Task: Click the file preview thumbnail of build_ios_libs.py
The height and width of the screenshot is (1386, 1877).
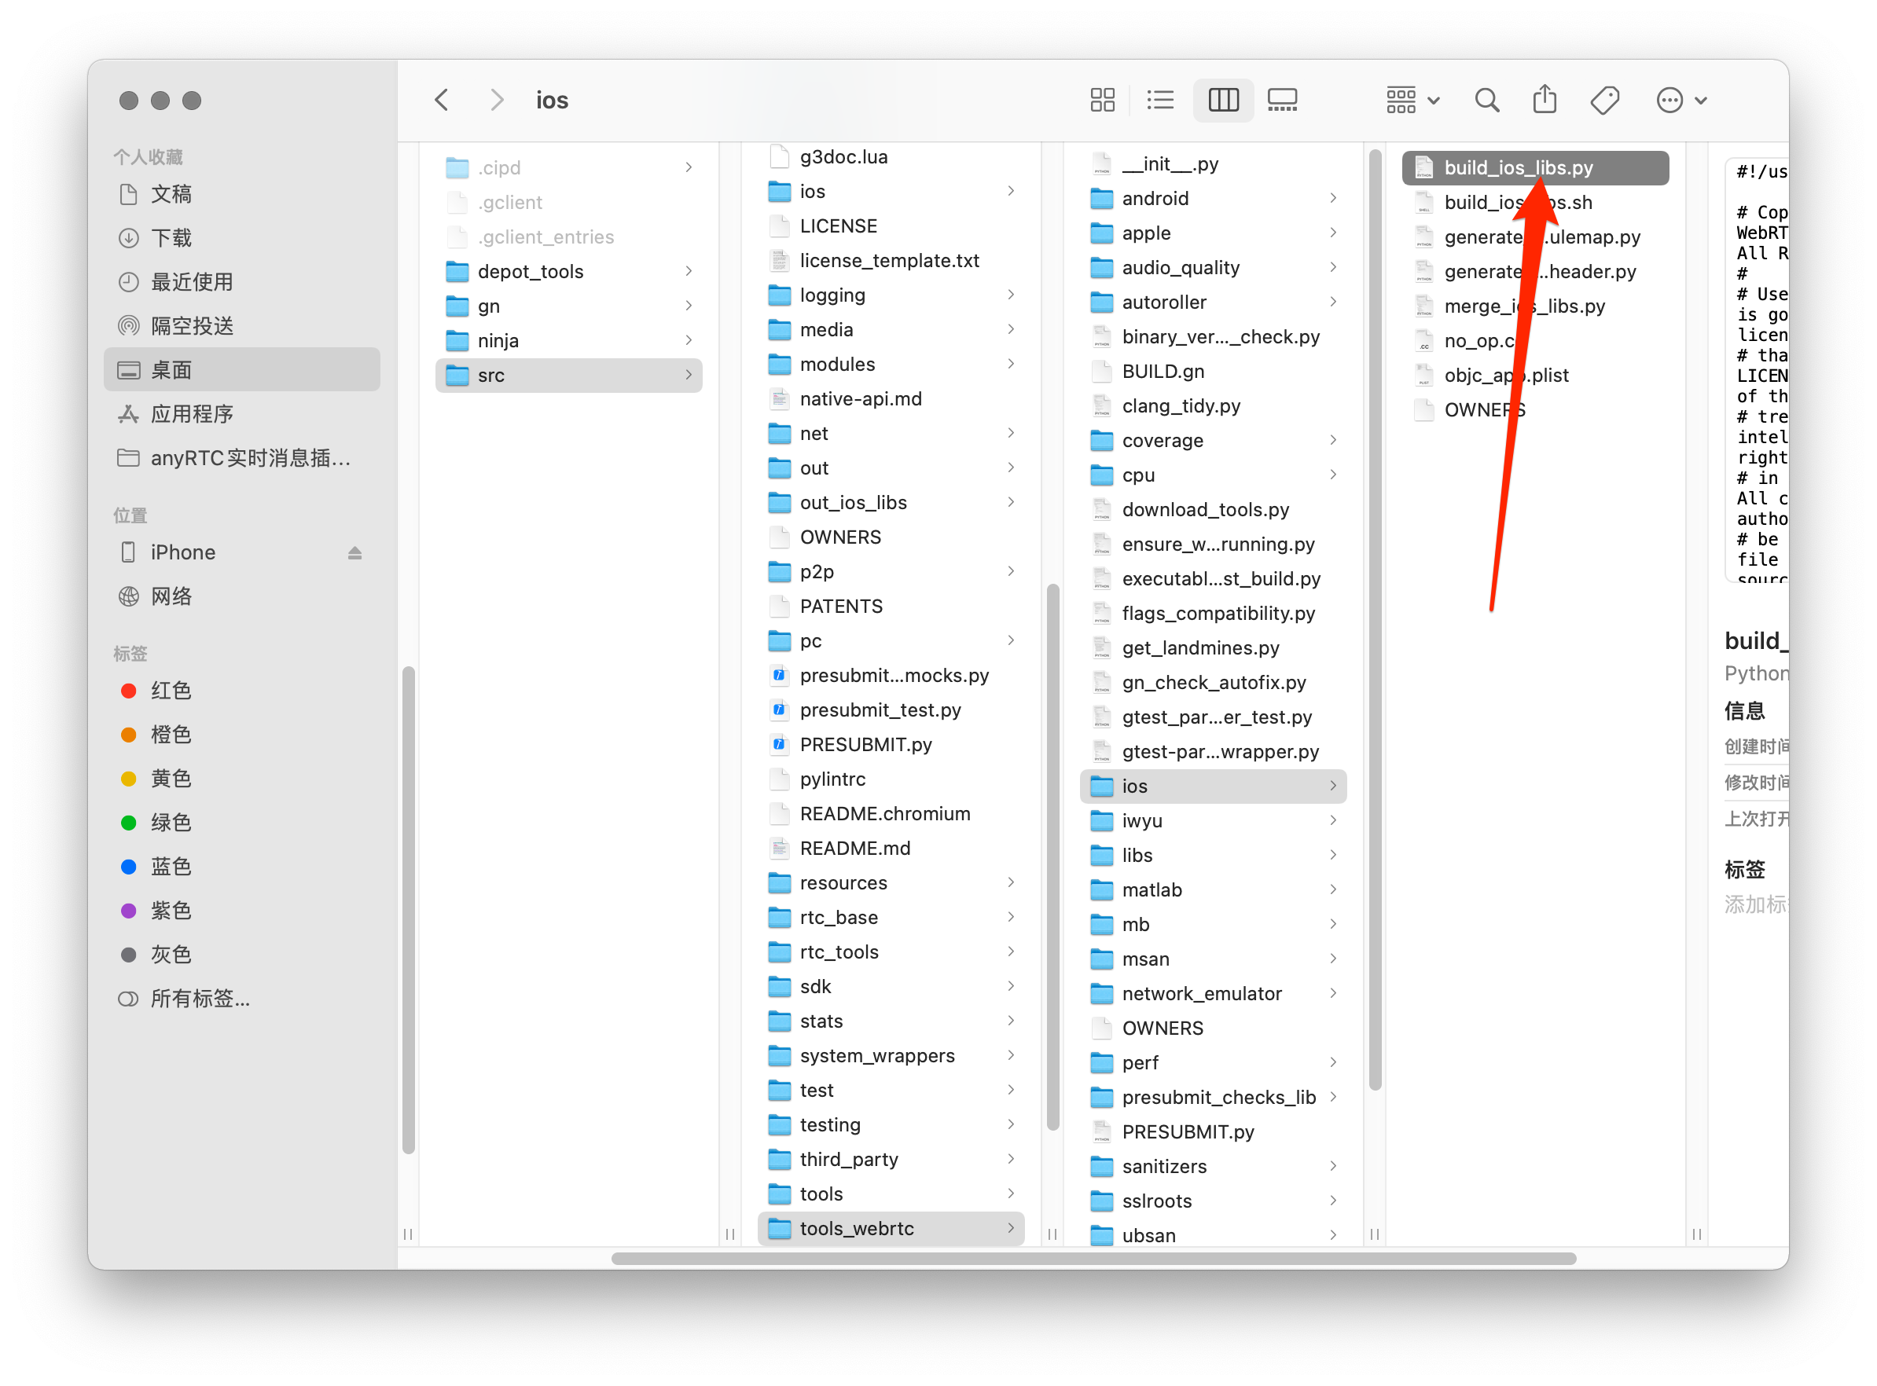Action: (x=1757, y=369)
